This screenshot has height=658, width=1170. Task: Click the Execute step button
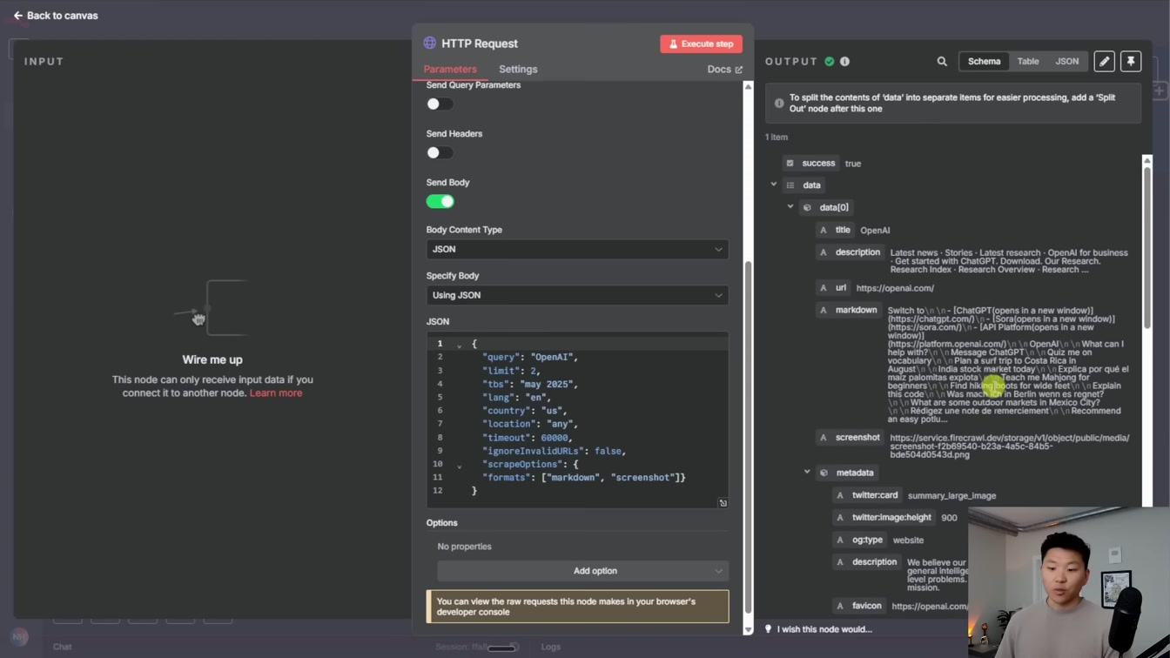(701, 44)
